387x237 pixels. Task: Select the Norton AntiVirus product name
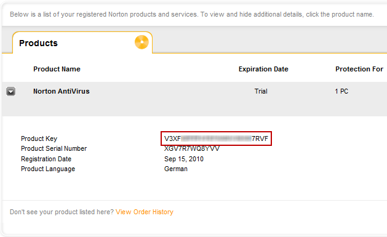click(61, 91)
